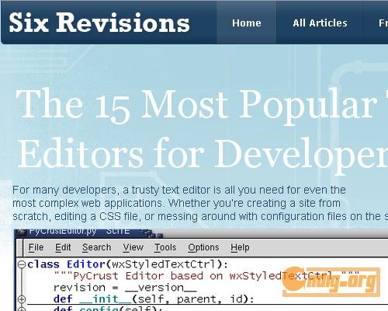Click the SciTE window title bar icon

click(x=21, y=232)
